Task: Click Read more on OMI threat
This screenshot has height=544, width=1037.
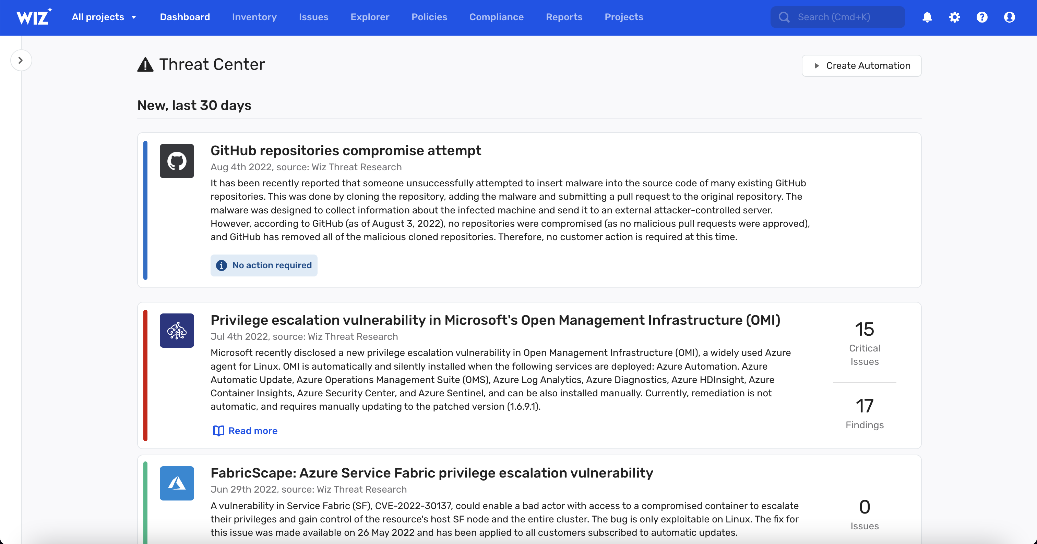Action: [x=253, y=431]
